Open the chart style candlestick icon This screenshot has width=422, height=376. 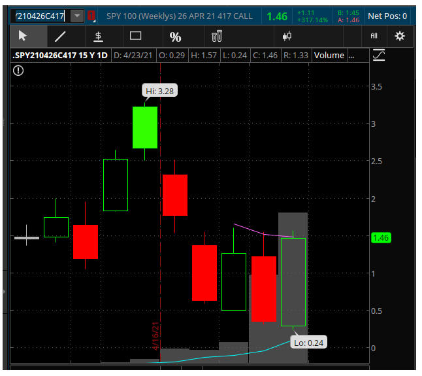tap(287, 36)
